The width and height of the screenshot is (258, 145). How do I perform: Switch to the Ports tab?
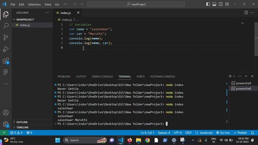tap(141, 77)
